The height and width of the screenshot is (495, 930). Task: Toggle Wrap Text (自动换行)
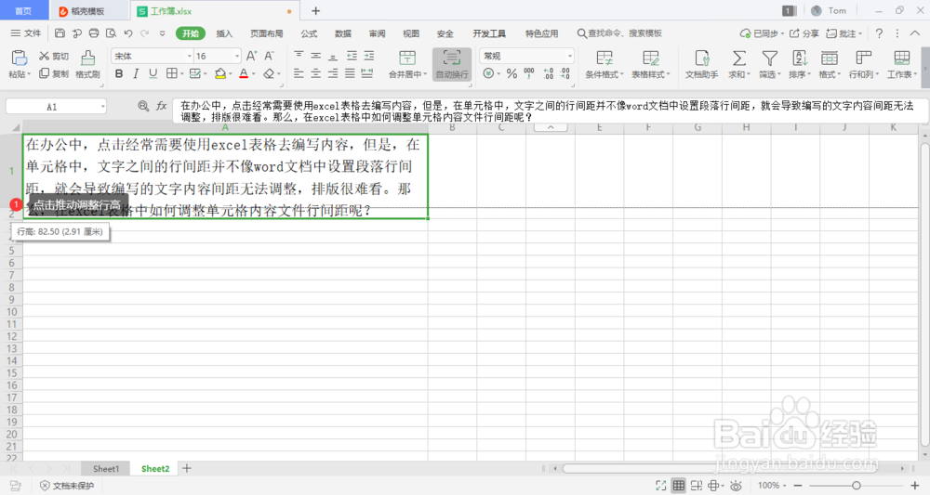[452, 64]
